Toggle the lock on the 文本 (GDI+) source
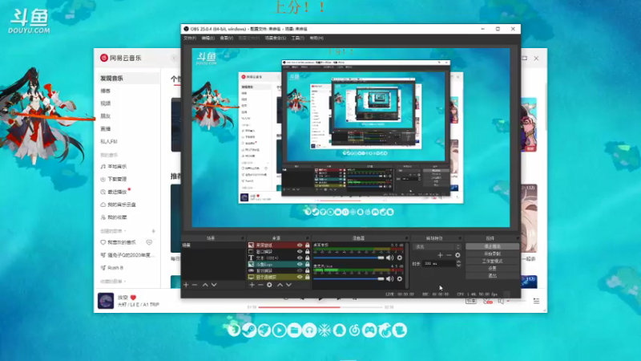 click(308, 258)
